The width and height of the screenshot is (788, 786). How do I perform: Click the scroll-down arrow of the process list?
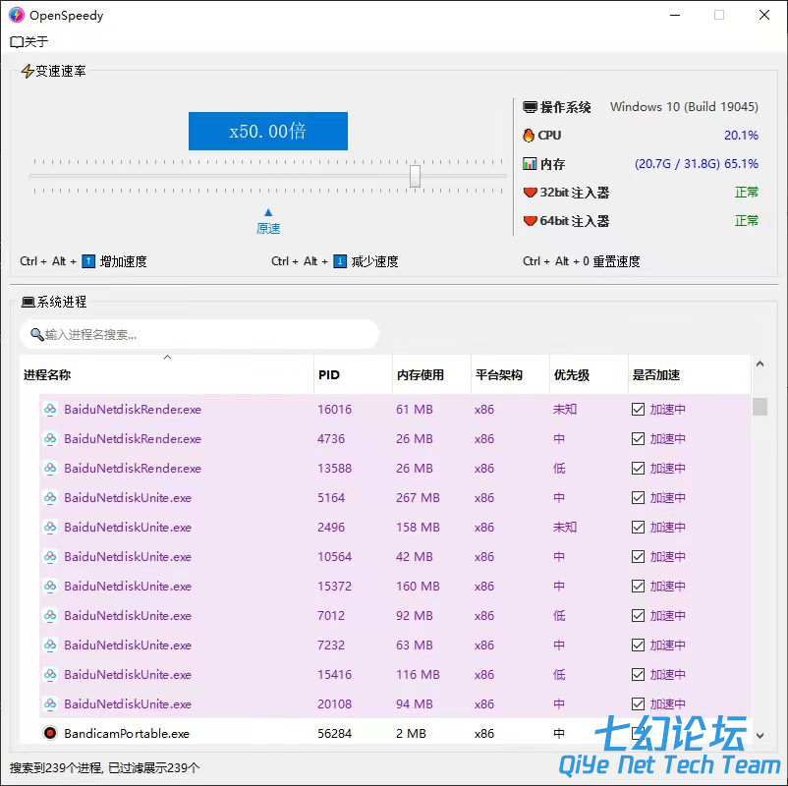coord(760,736)
